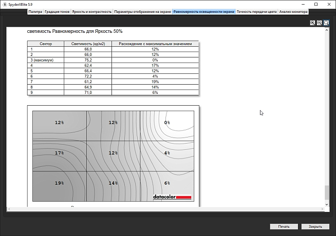
Task: Select the Параметры отображения на экране tab
Action: coord(142,11)
